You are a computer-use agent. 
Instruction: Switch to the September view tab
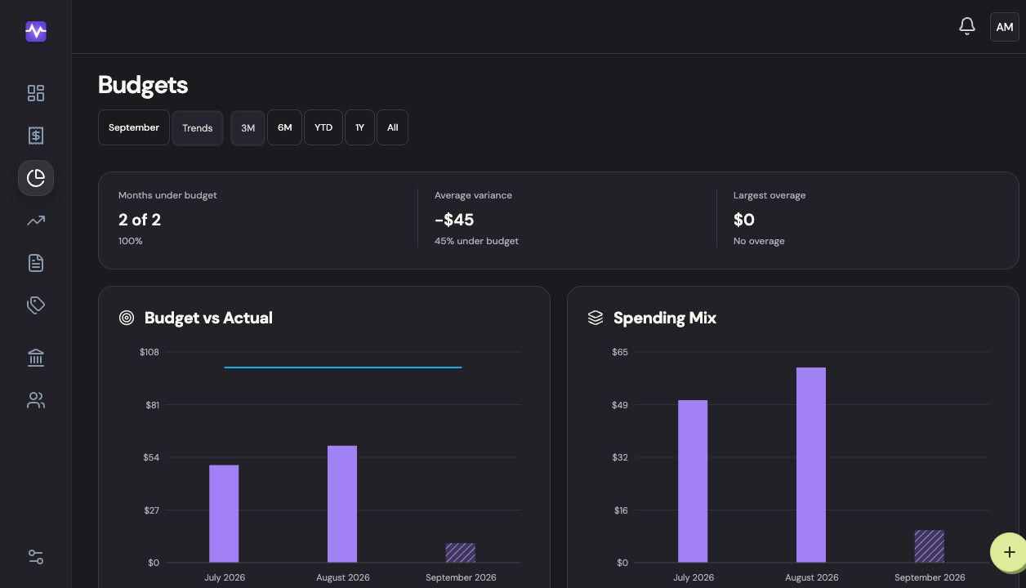pyautogui.click(x=134, y=127)
